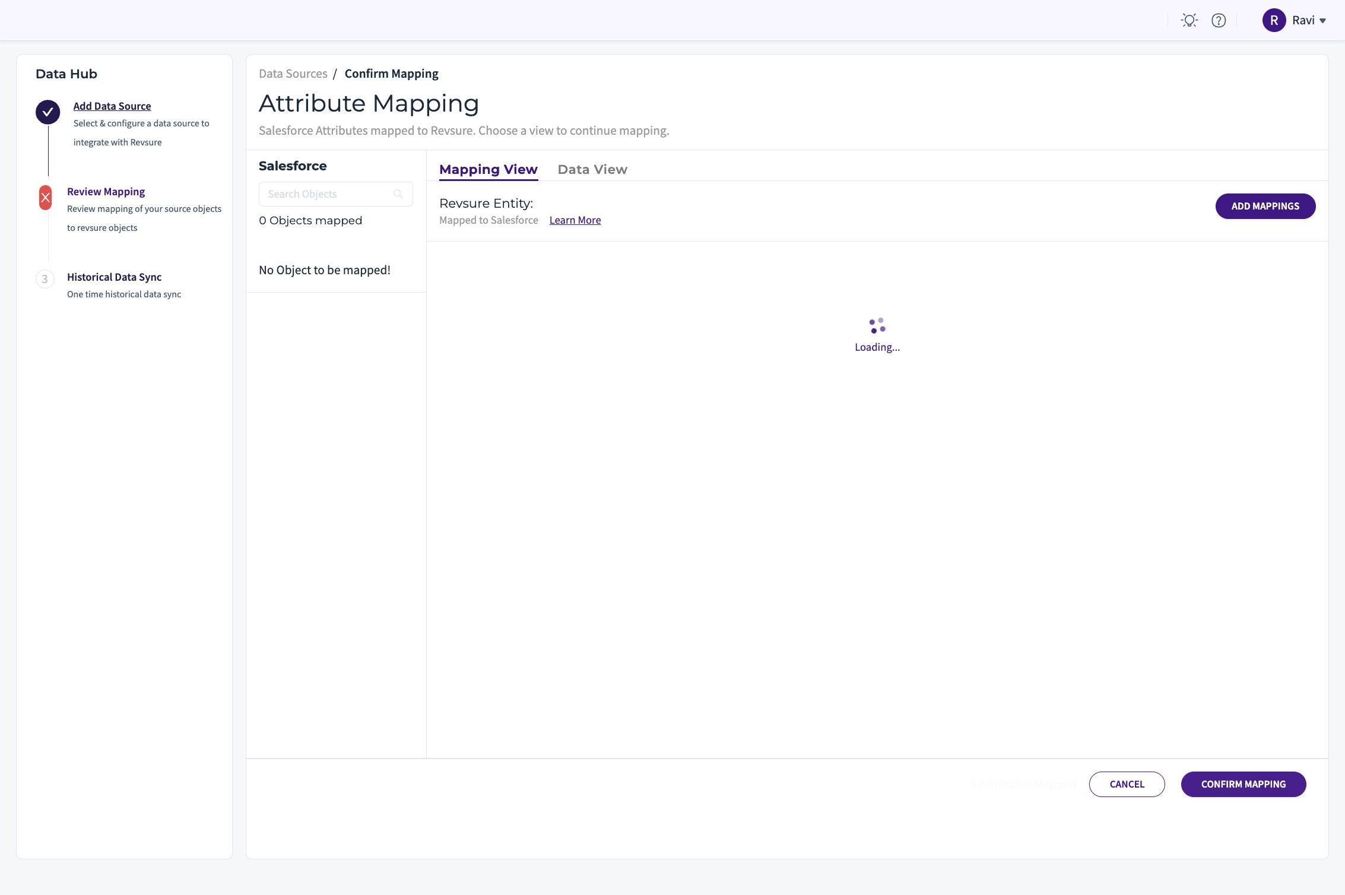Viewport: 1345px width, 895px height.
Task: Click the step 3 number circle
Action: click(45, 279)
